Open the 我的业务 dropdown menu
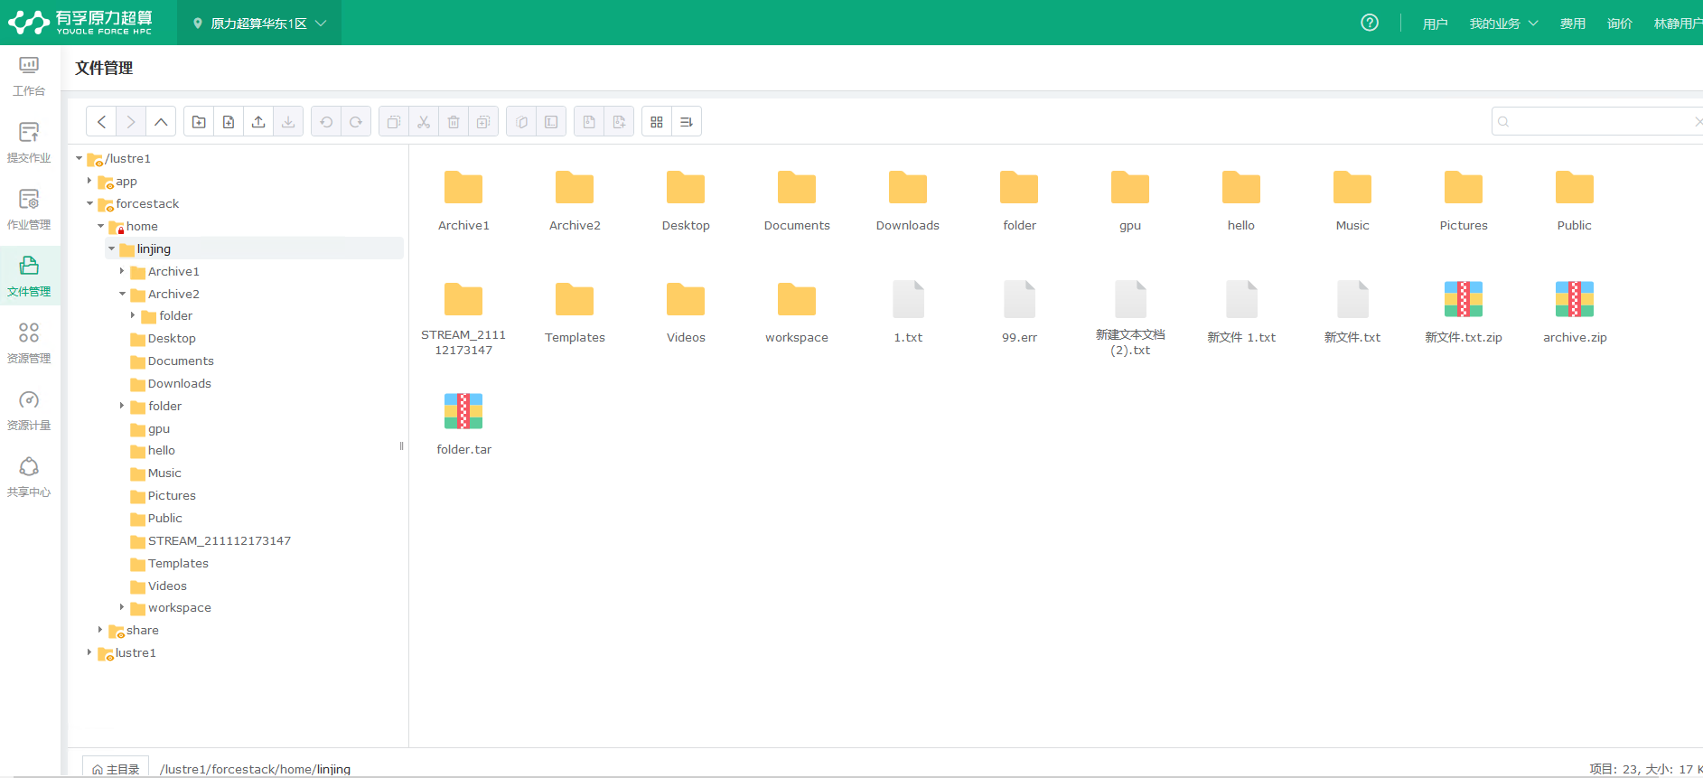 coord(1503,23)
